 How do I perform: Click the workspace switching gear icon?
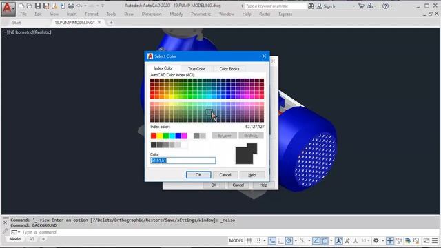pos(376,240)
